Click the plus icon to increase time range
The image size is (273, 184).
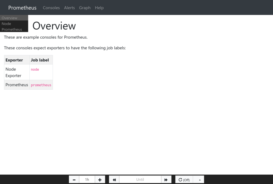(x=100, y=180)
